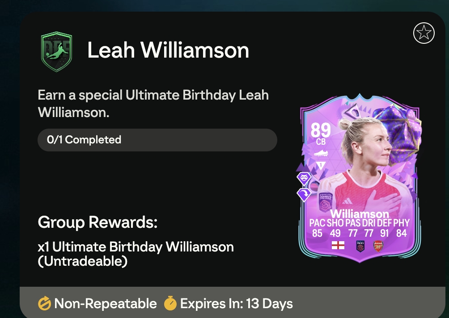Image resolution: width=449 pixels, height=318 pixels.
Task: Click the Arsenal club crest
Action: pyautogui.click(x=378, y=246)
